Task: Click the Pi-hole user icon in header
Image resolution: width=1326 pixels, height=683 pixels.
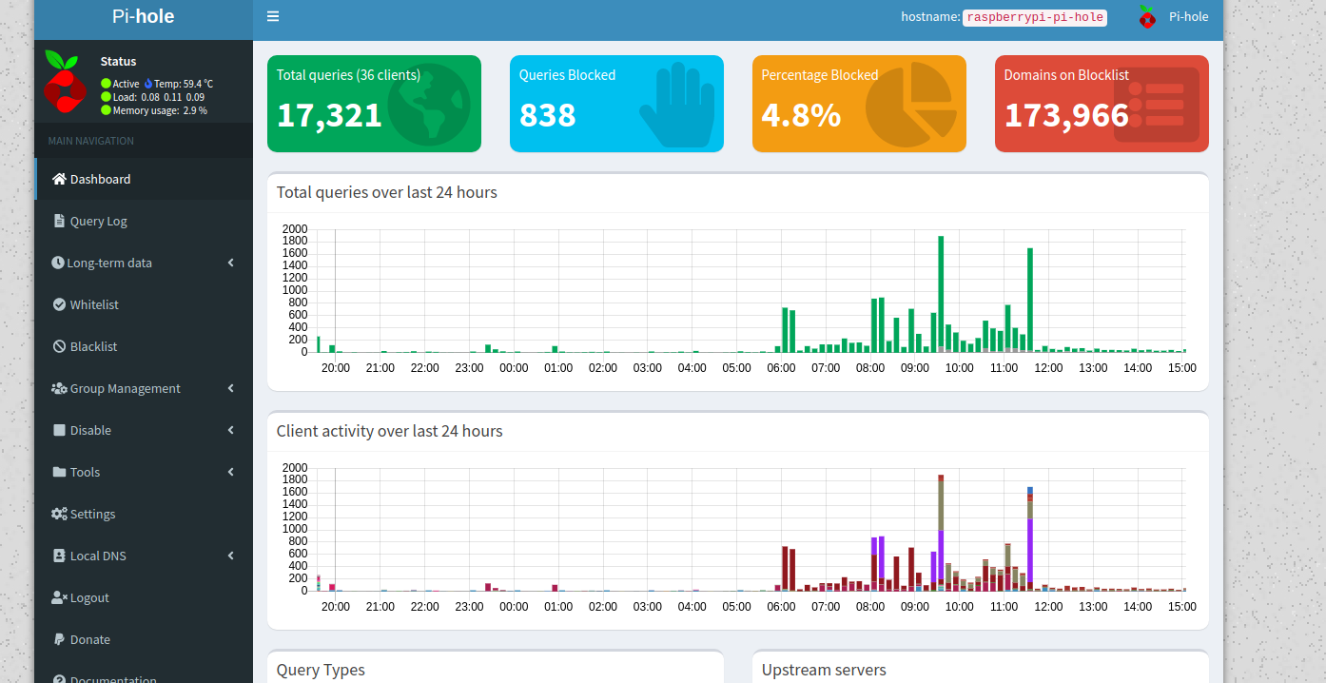Action: point(1147,16)
